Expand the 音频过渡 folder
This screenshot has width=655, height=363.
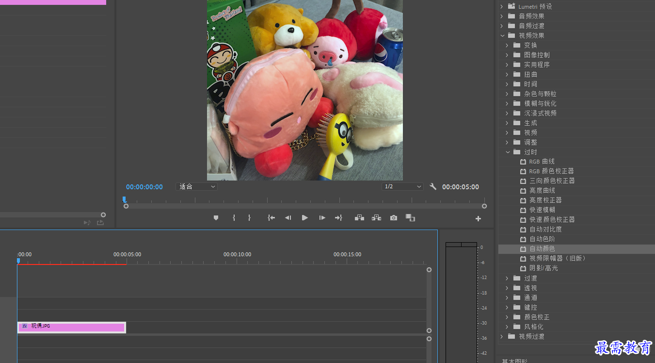pos(502,26)
